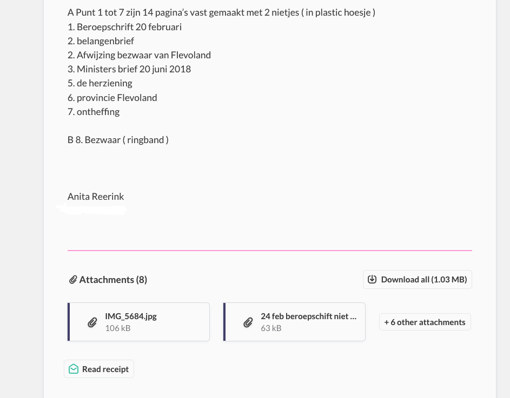
Task: Open the IMG_5684.jpg attachment file name
Action: point(131,316)
